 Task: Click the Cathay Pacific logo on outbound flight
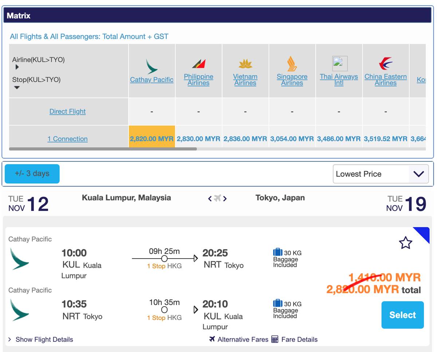tap(20, 259)
